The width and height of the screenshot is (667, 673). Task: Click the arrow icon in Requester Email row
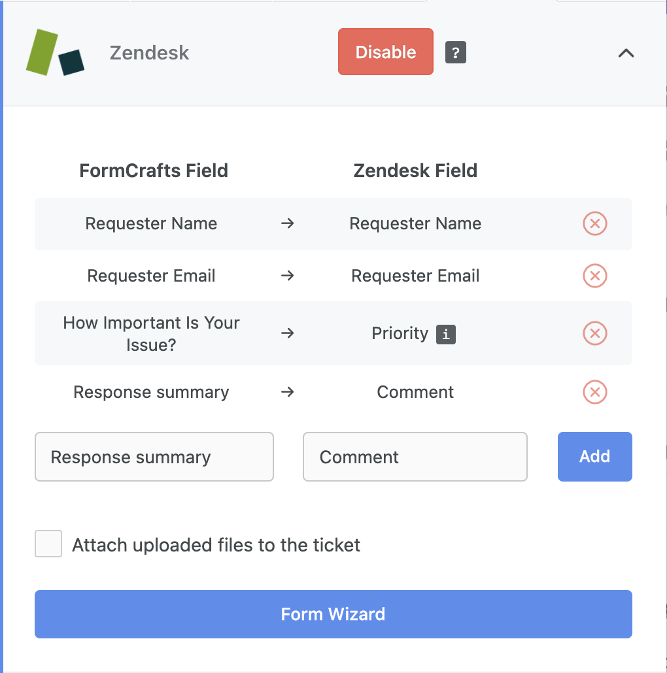tap(287, 276)
